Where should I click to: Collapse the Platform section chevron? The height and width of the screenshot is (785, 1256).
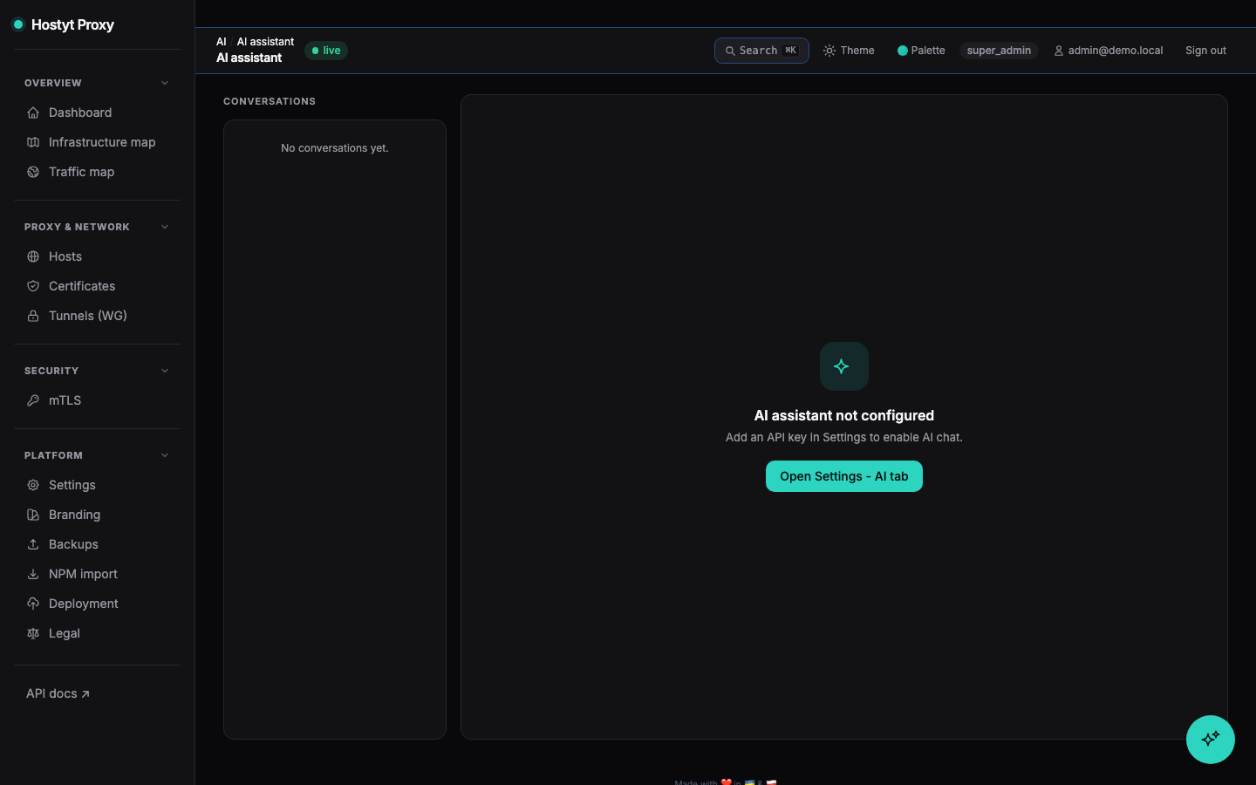(165, 455)
